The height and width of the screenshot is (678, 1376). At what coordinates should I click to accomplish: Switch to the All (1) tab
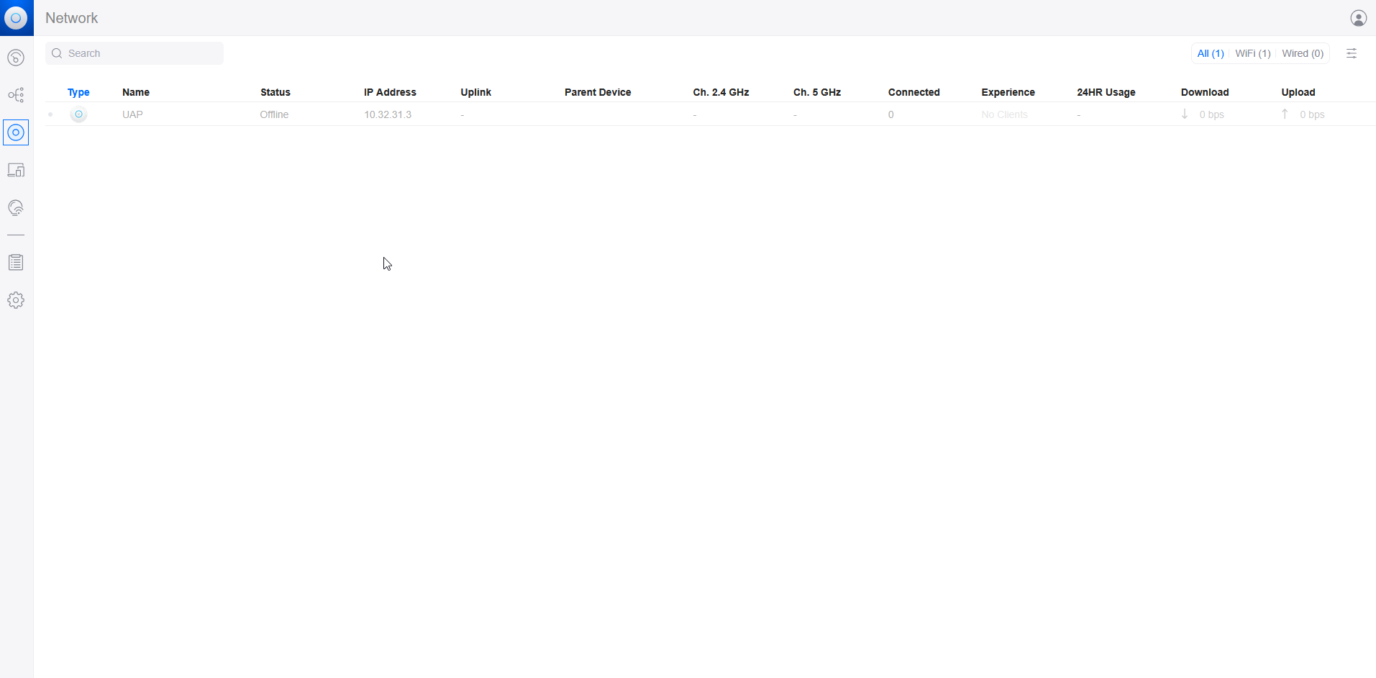click(1210, 53)
